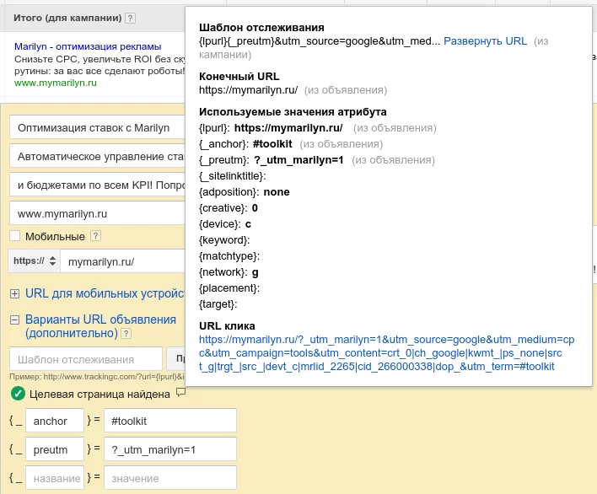
Task: Focus parameter value field #toolkit
Action: point(170,421)
